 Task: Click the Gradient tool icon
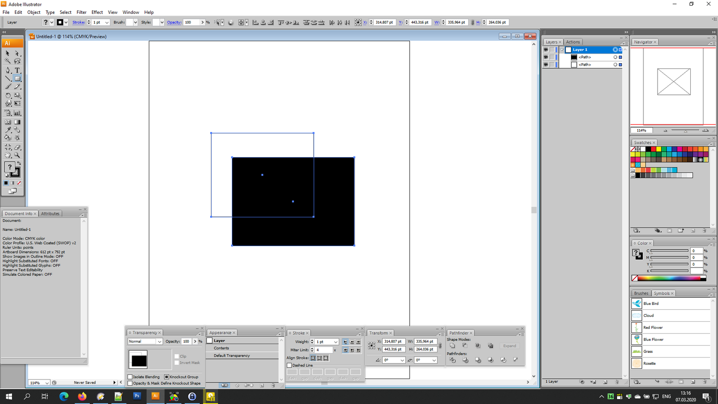coord(17,122)
